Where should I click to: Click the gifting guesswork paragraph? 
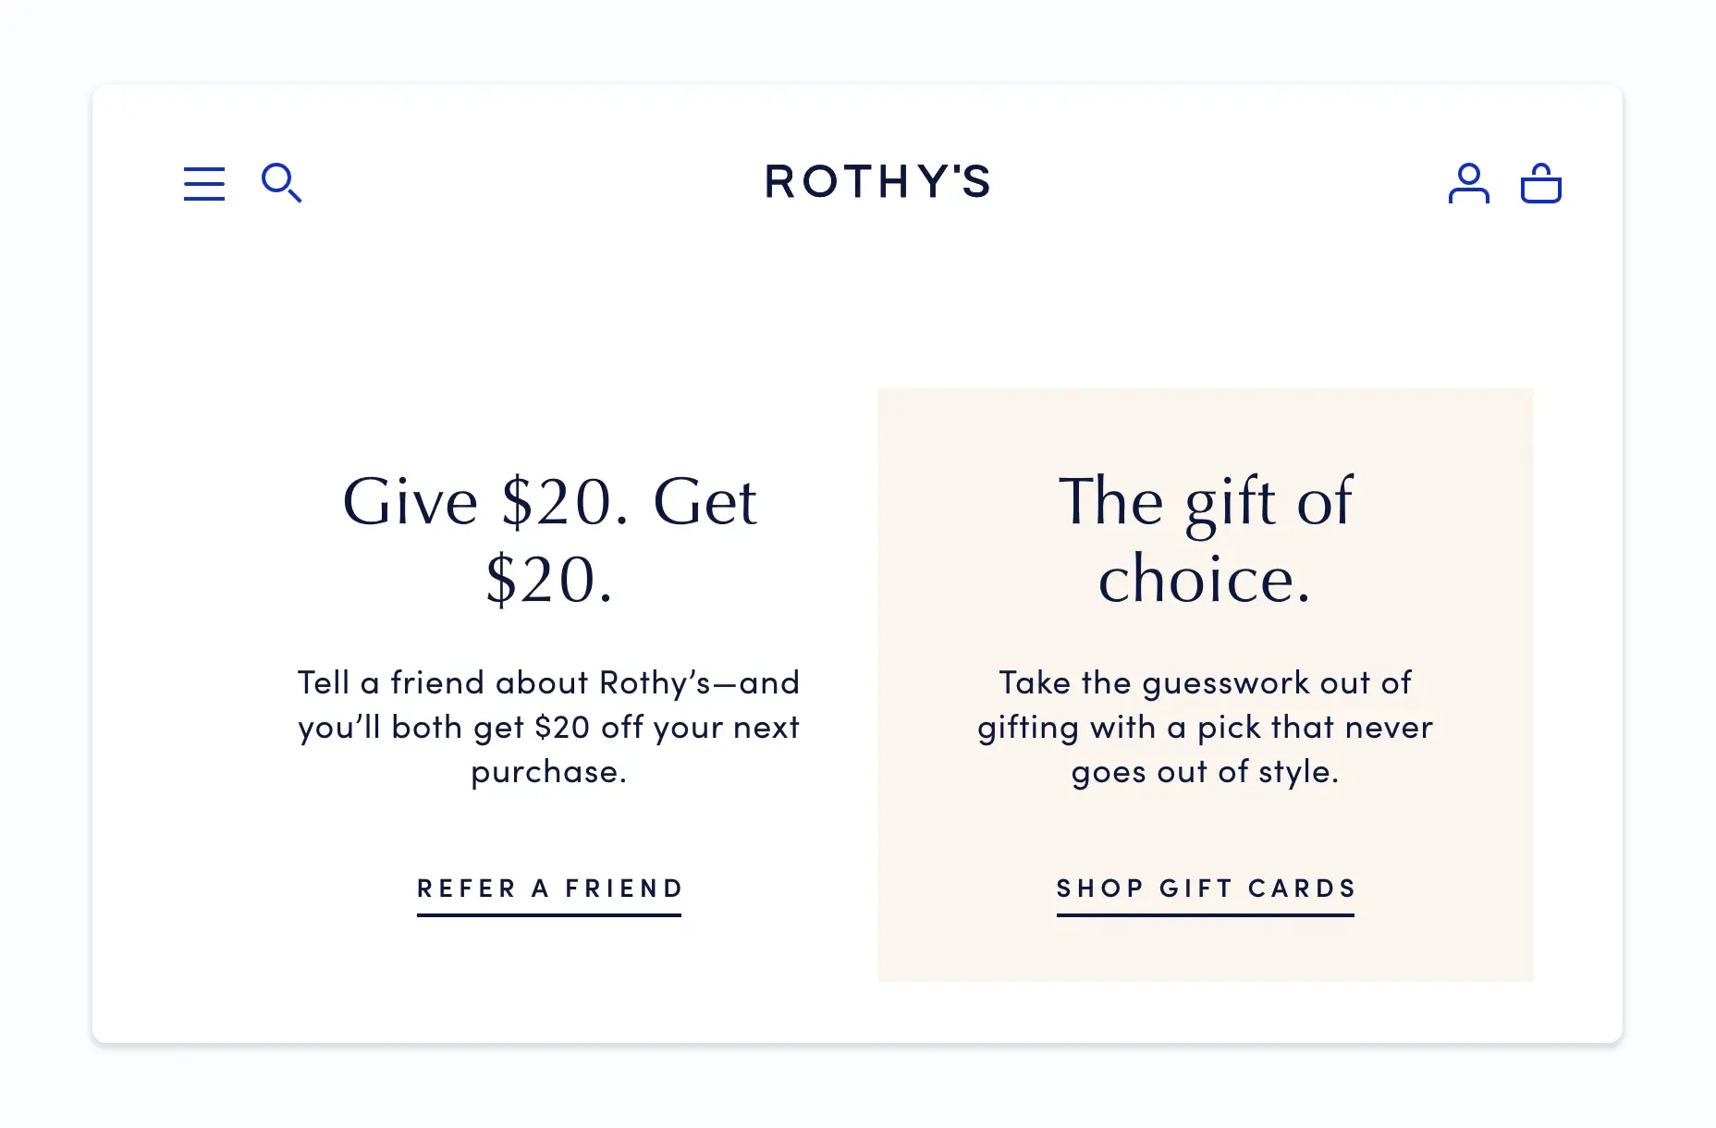click(1205, 728)
